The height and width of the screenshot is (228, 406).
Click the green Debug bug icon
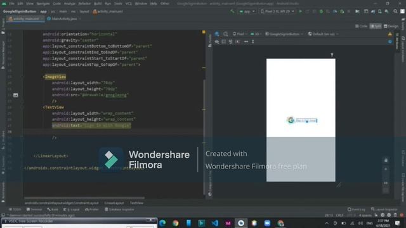coord(321,11)
